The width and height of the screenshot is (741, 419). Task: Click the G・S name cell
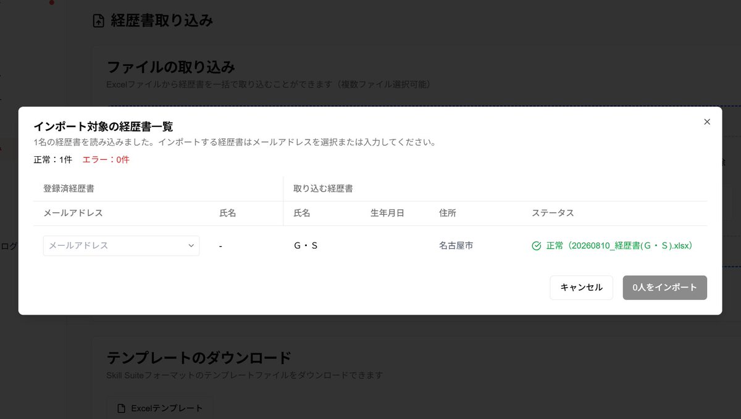click(x=306, y=246)
